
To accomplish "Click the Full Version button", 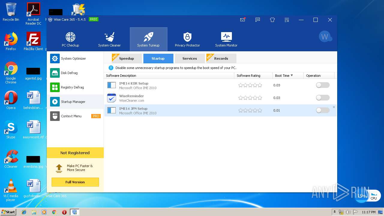I will 75,182.
